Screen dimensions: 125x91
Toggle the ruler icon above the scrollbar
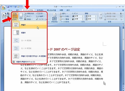[123, 25]
